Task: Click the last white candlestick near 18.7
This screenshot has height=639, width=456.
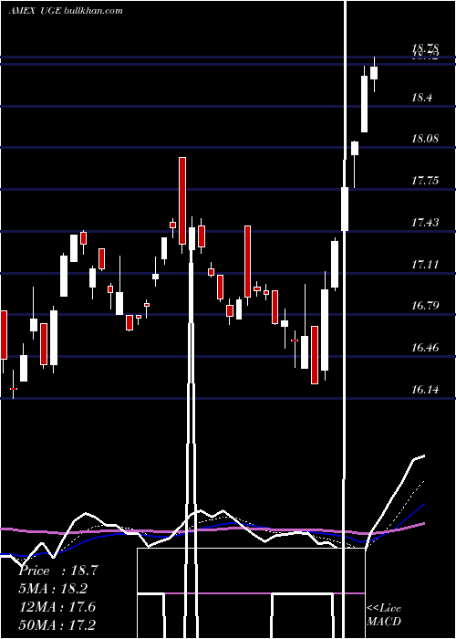Action: 374,73
